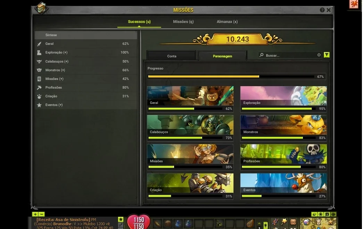
Task: Open the backpack inventory icon
Action: click(x=293, y=222)
